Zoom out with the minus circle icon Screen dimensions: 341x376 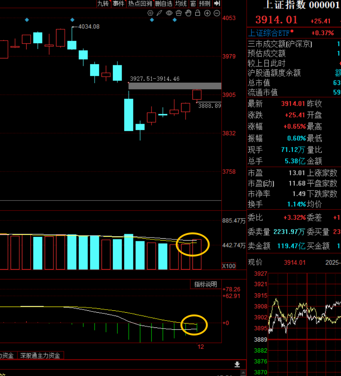pyautogui.click(x=217, y=13)
